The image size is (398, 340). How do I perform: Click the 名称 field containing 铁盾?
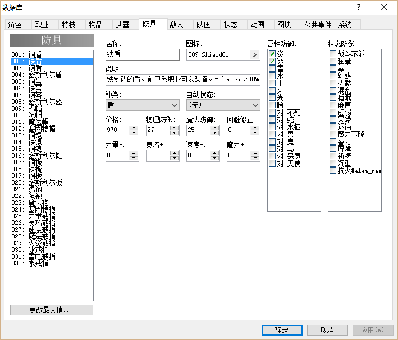pos(143,55)
